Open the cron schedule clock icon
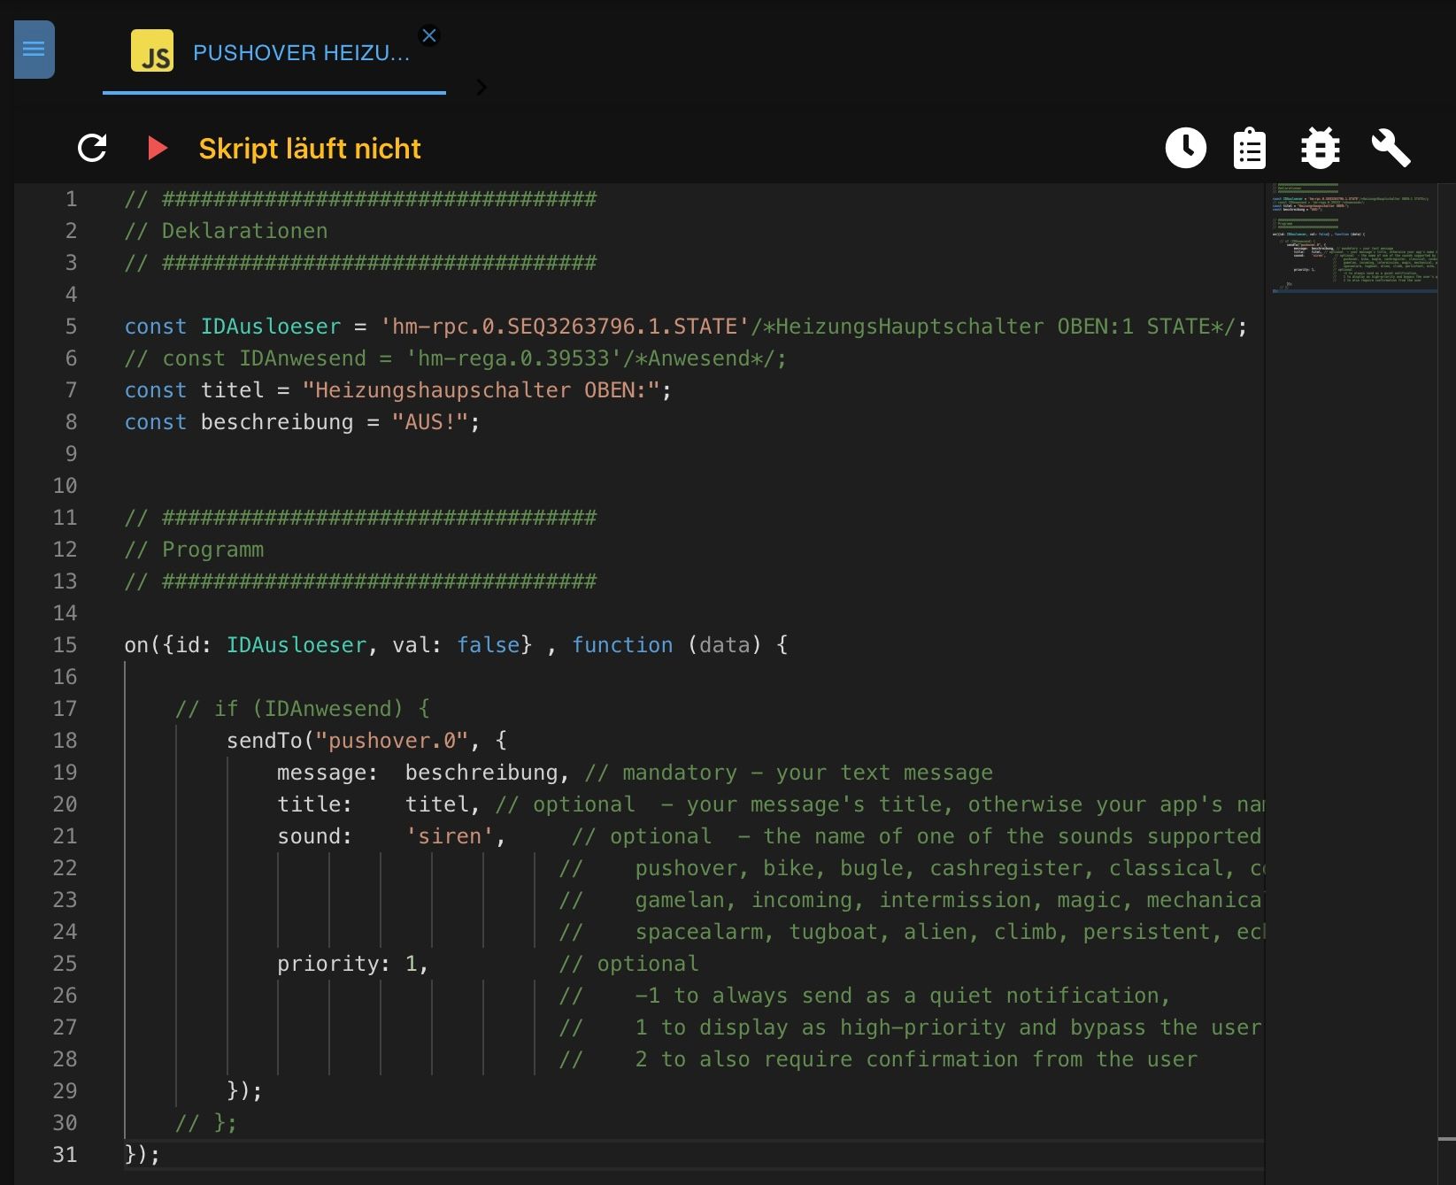 tap(1186, 148)
